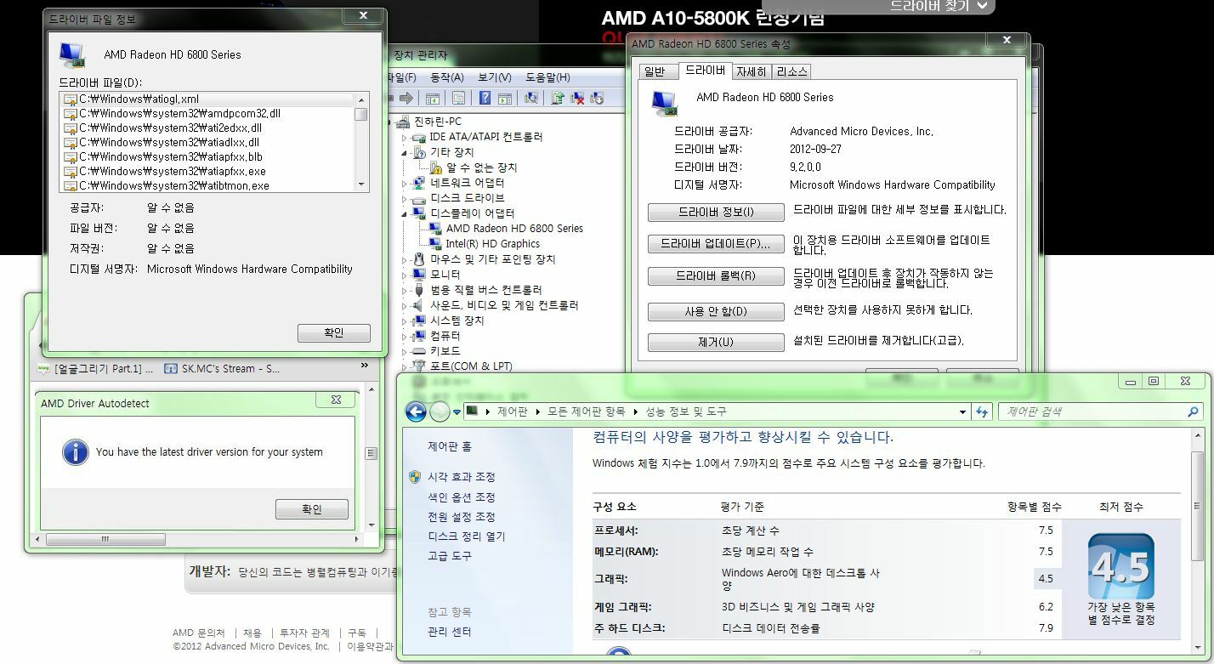Open the 동작(A) menu in Device Manager
The width and height of the screenshot is (1214, 664).
pyautogui.click(x=447, y=77)
